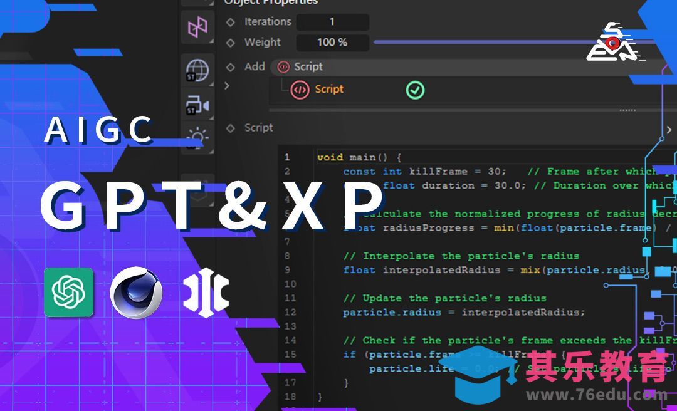Select the camera icon with ST badge

tap(197, 103)
